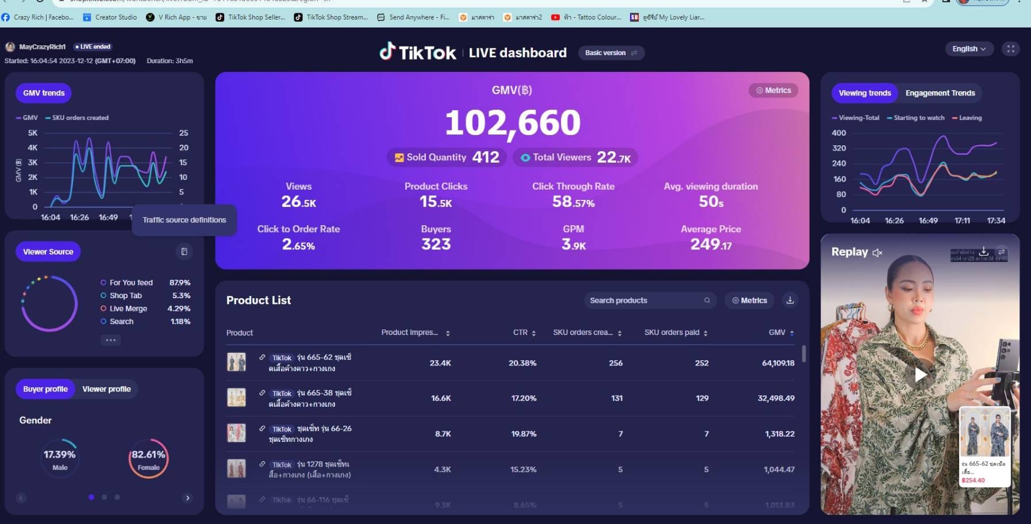Open Traffic source definitions book icon
This screenshot has height=524, width=1031.
pos(184,252)
